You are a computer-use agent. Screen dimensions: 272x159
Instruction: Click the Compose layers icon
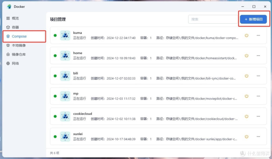coord(8,36)
